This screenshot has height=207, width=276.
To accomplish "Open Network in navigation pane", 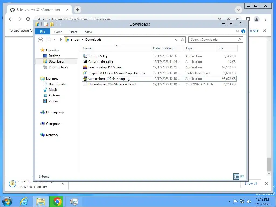I will click(52, 135).
